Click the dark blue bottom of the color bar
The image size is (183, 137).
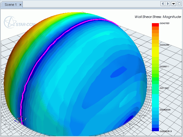point(155,129)
